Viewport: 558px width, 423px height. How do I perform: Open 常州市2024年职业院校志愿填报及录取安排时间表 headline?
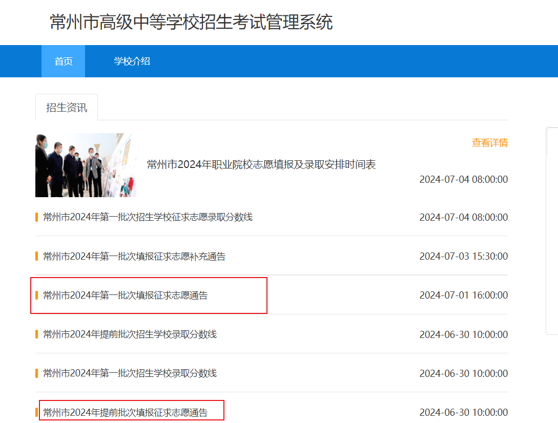click(x=261, y=164)
